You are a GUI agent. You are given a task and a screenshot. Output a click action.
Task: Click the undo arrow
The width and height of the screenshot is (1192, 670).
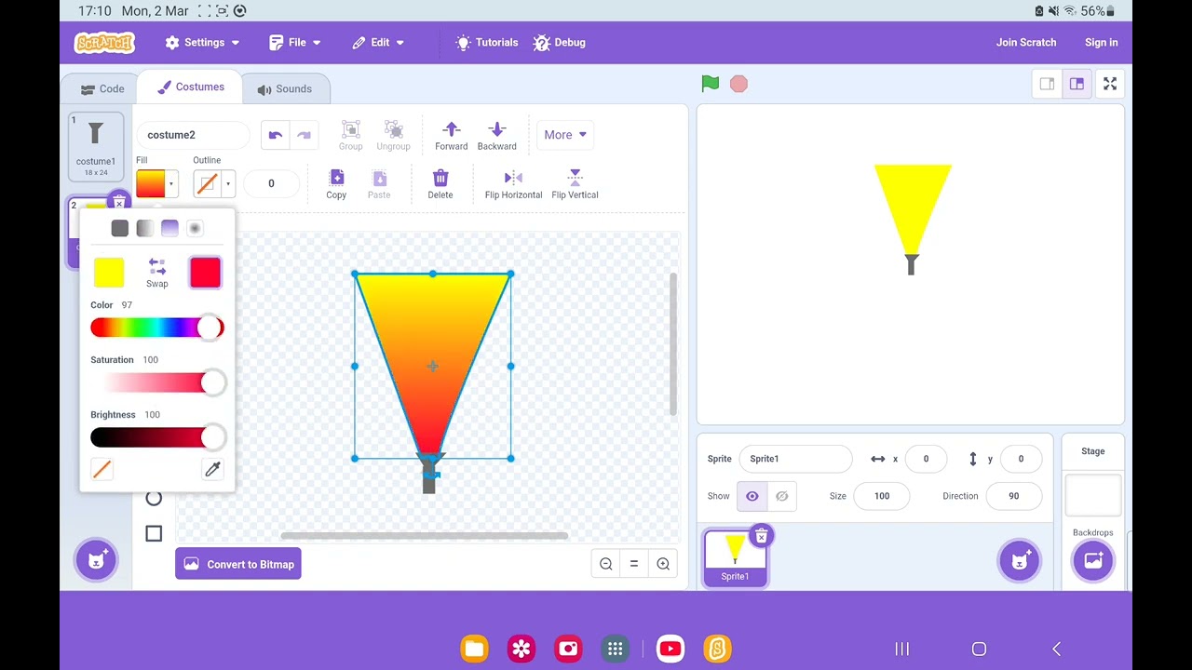[x=276, y=135]
